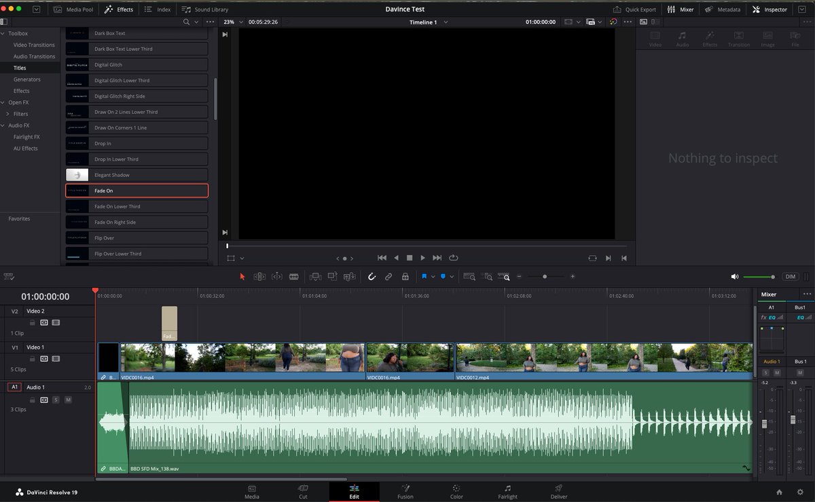The height and width of the screenshot is (502, 815).
Task: Click Play in viewer transport
Action: pos(422,258)
